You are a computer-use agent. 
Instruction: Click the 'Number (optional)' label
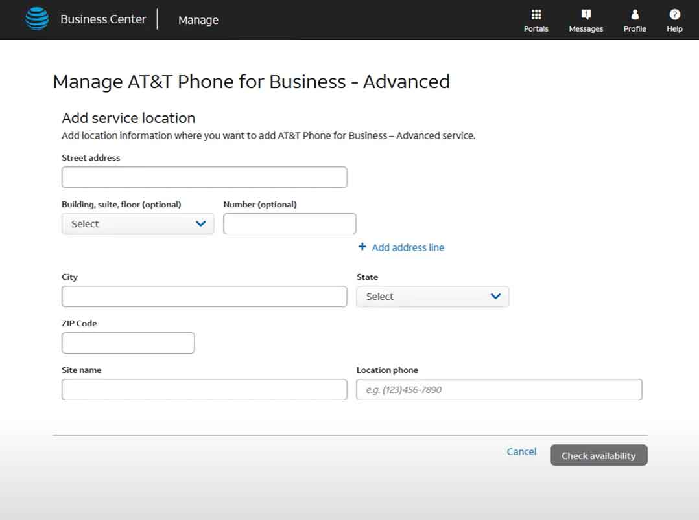click(260, 205)
